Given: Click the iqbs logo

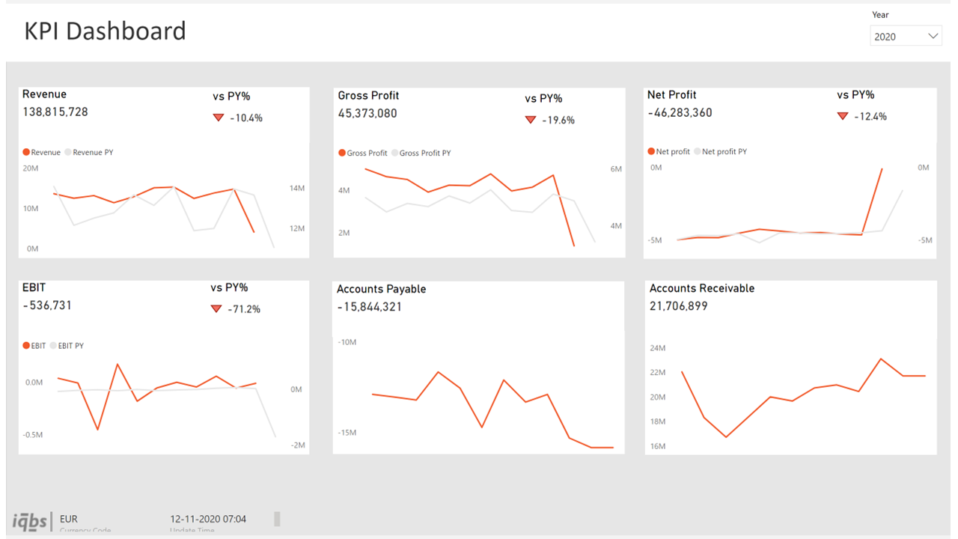Looking at the screenshot, I should [31, 521].
